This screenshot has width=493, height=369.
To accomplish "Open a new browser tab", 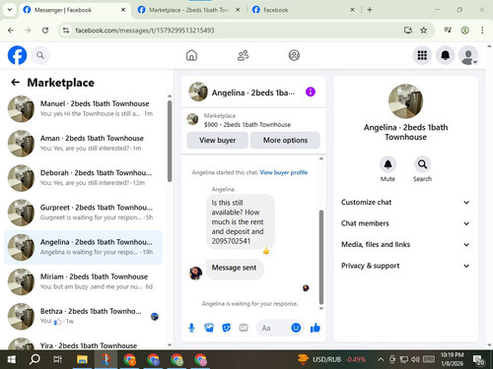I will tap(370, 10).
